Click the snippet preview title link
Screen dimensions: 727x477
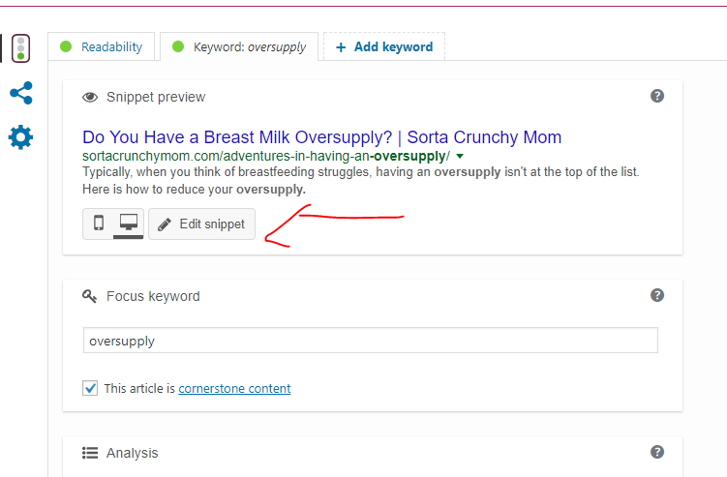click(x=321, y=137)
